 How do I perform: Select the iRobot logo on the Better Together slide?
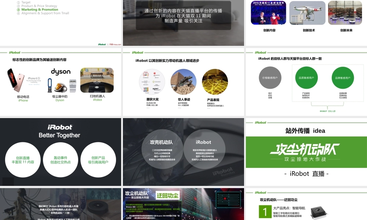point(61,126)
